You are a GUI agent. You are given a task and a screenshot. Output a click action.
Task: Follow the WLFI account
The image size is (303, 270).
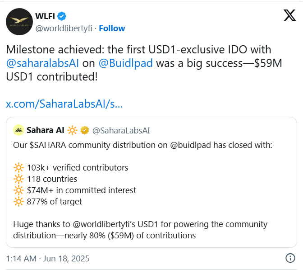pos(112,28)
